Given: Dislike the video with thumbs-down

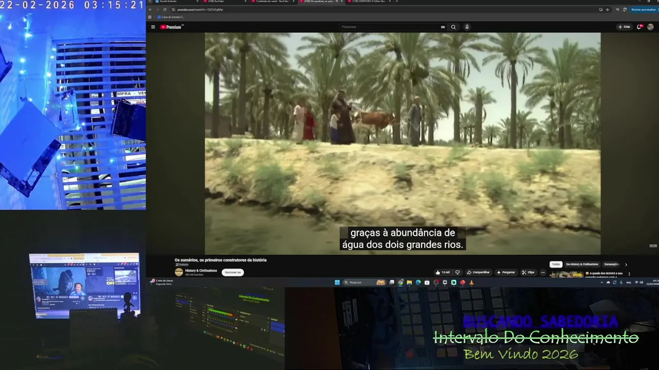Looking at the screenshot, I should [457, 272].
